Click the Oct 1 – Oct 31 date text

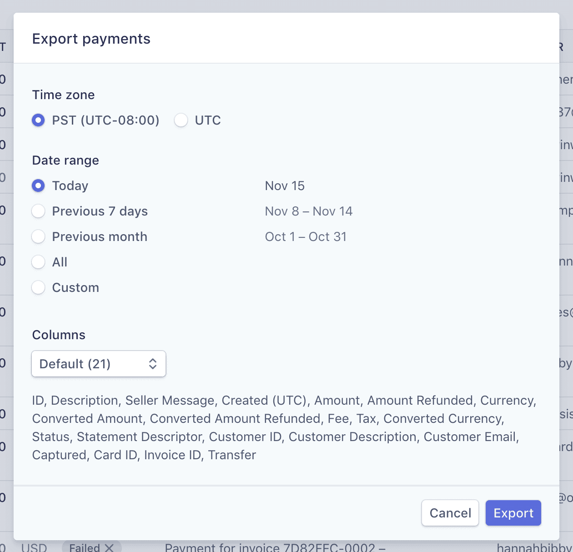pyautogui.click(x=306, y=236)
